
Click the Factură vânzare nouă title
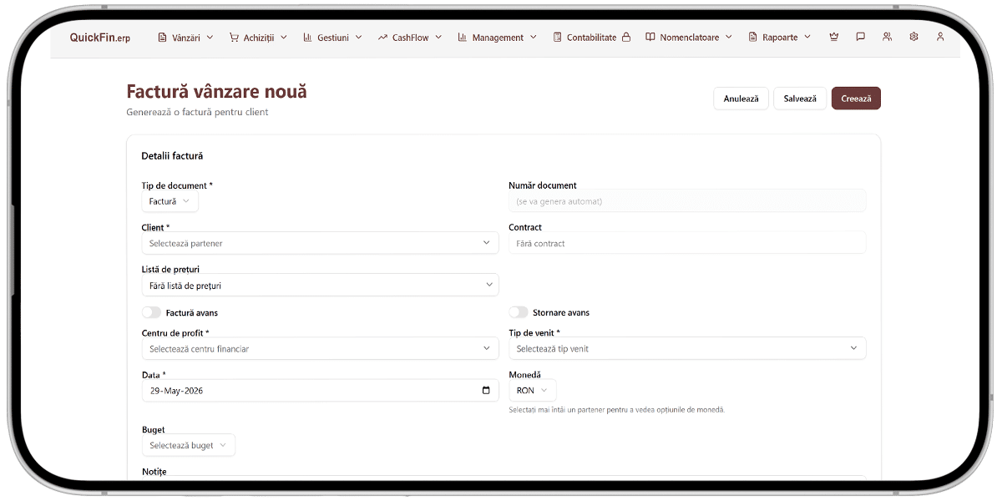pyautogui.click(x=216, y=91)
